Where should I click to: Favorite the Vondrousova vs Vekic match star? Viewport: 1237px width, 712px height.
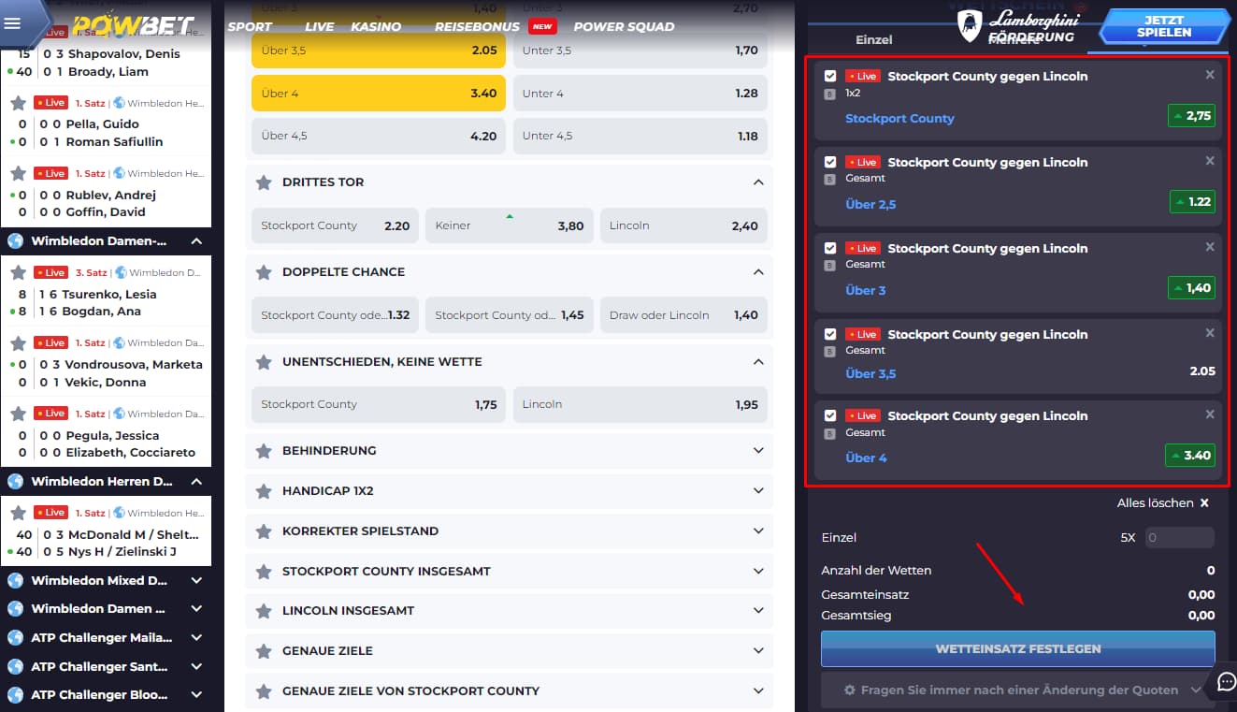[x=18, y=342]
